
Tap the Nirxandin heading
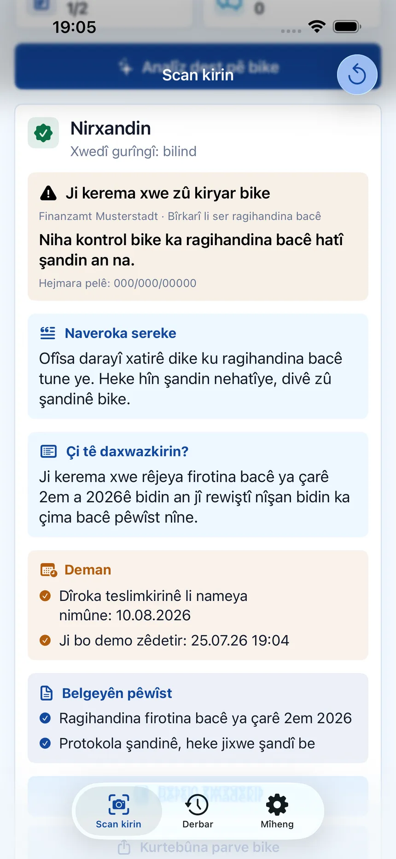[111, 128]
